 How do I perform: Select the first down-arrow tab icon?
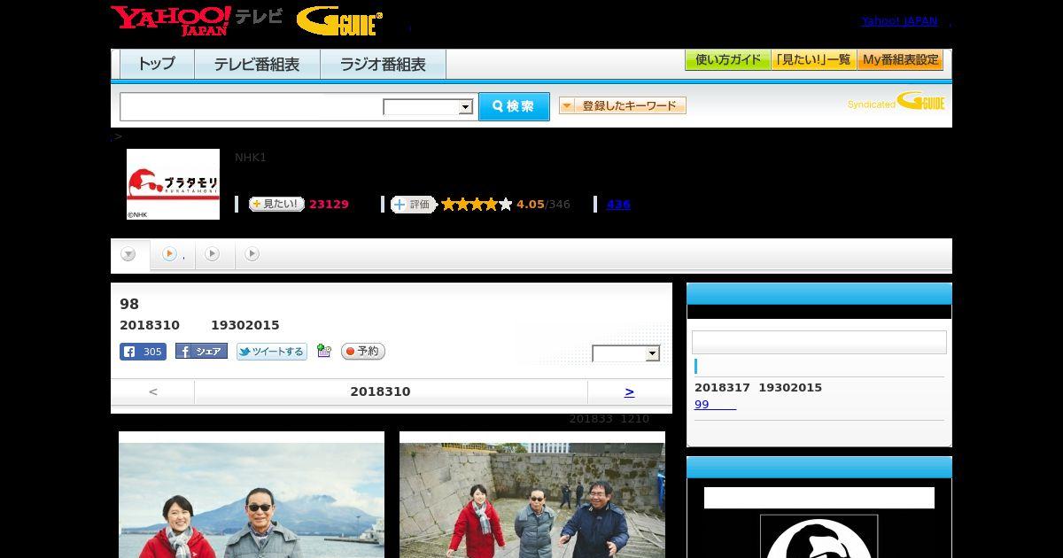[x=129, y=254]
